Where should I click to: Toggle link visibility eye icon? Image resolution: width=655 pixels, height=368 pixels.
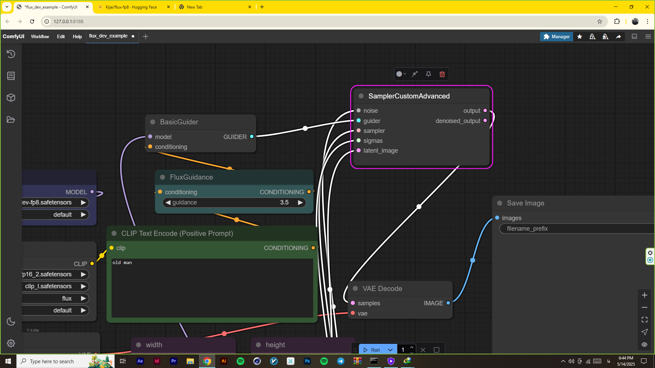point(644,344)
